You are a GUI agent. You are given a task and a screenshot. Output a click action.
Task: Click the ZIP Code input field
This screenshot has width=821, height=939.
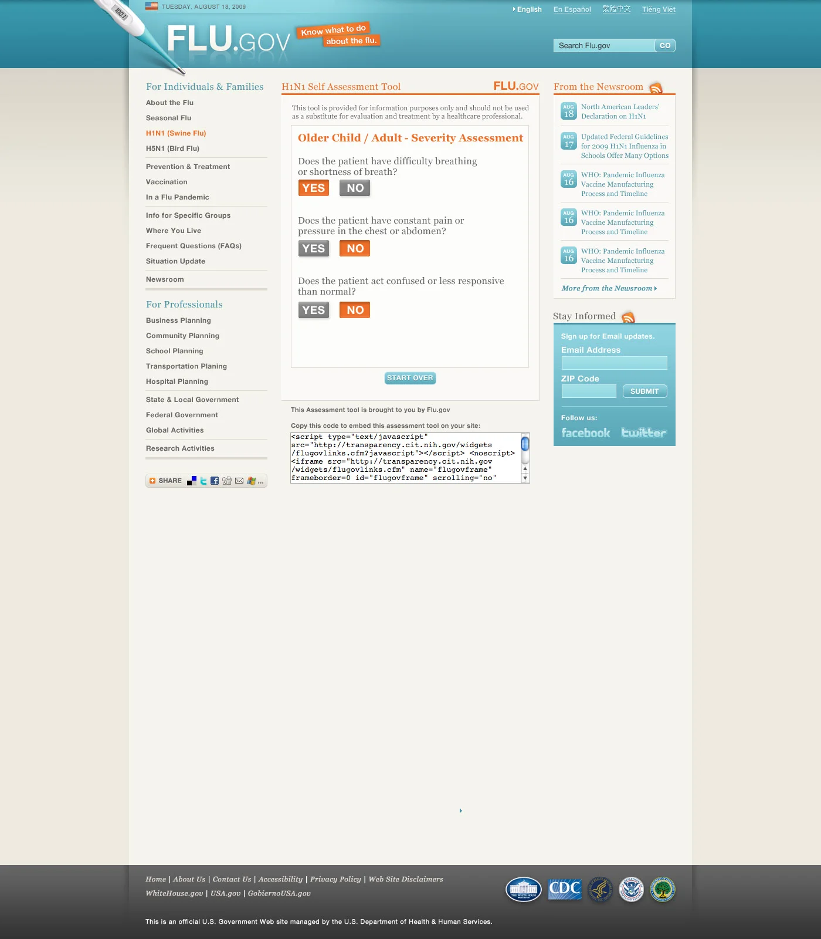[x=589, y=391]
